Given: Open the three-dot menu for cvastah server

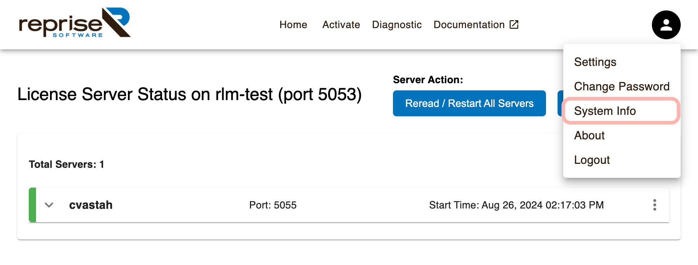Looking at the screenshot, I should (x=654, y=205).
